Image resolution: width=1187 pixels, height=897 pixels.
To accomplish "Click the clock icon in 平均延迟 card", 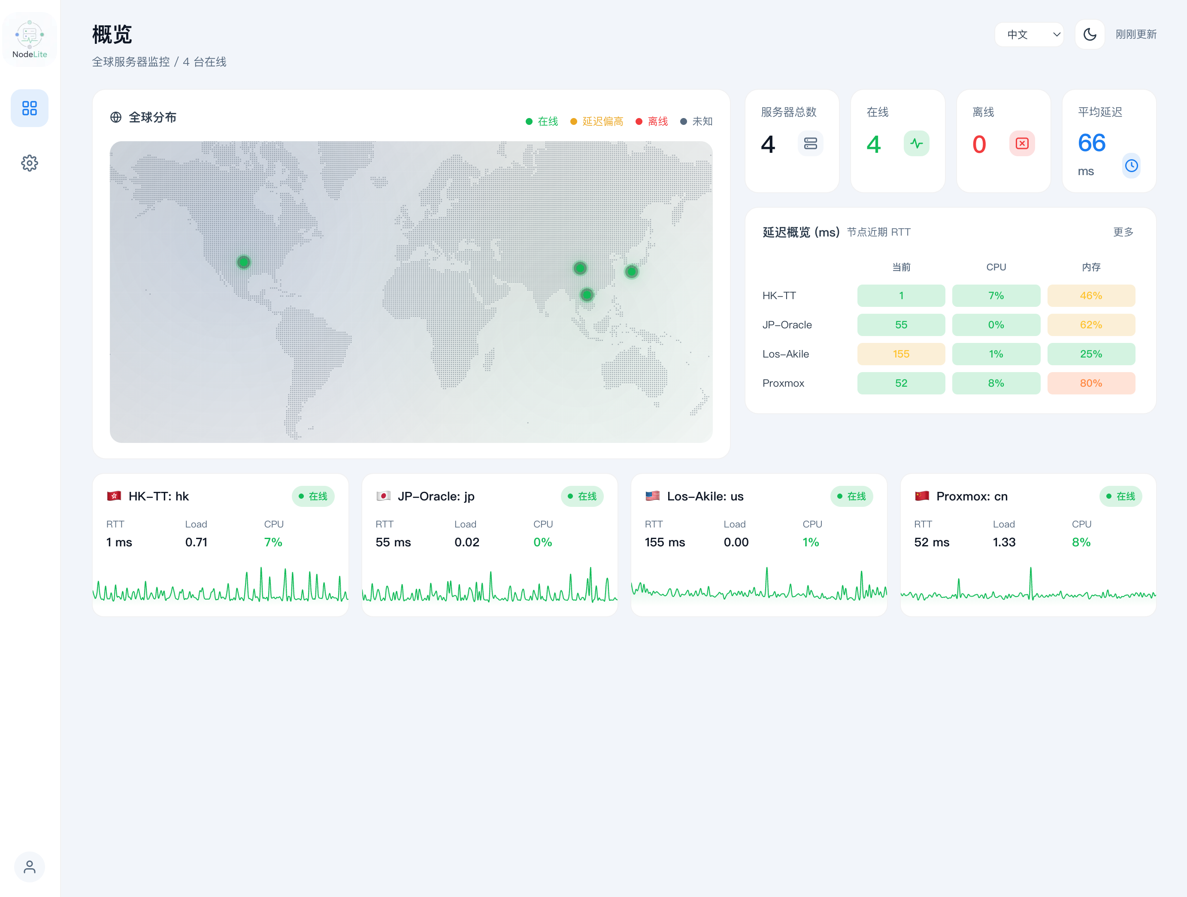I will click(1131, 165).
